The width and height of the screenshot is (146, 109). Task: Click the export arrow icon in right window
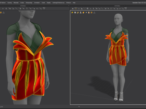pos(94,12)
